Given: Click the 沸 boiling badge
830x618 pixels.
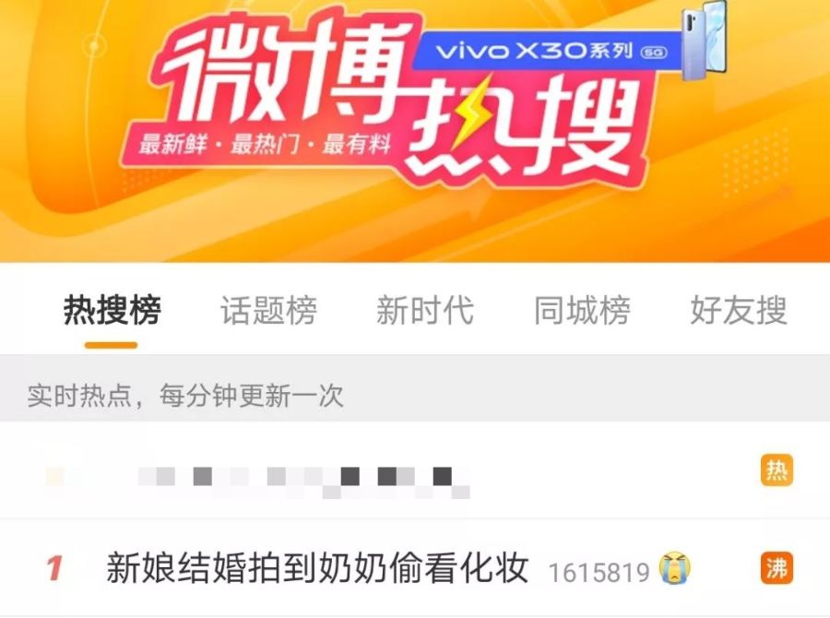Looking at the screenshot, I should [777, 568].
